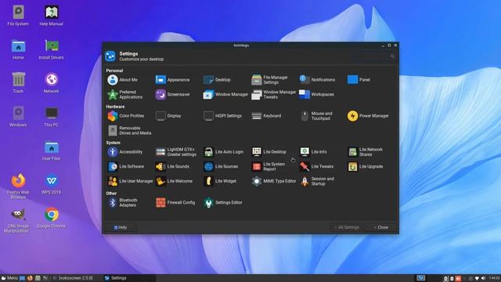The image size is (501, 282).
Task: Open Window Manager Tweaks
Action: coord(274,95)
